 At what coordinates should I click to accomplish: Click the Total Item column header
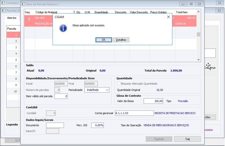click(186, 12)
